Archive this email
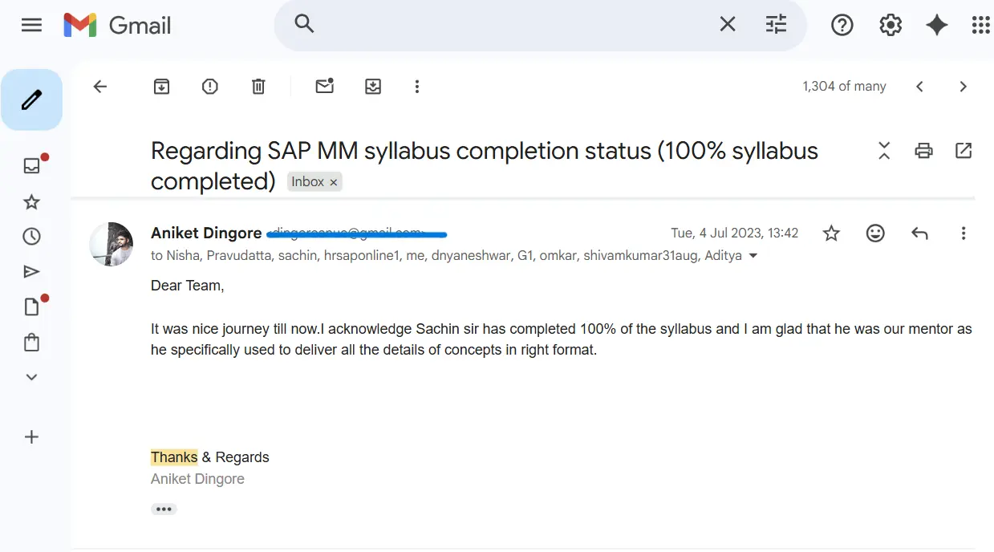 162,87
